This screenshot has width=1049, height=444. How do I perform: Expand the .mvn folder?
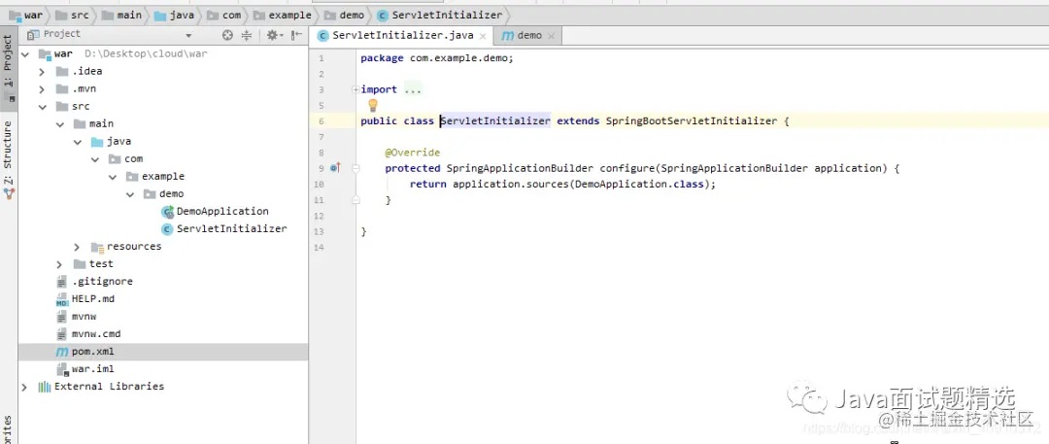tap(42, 88)
